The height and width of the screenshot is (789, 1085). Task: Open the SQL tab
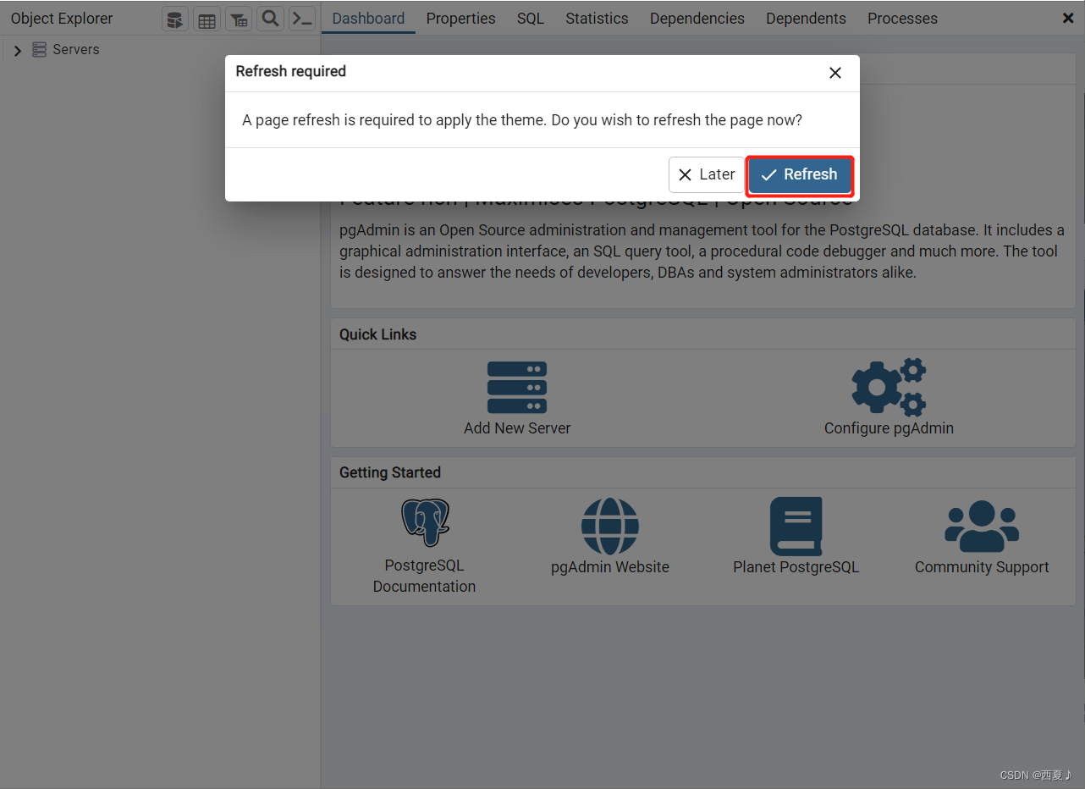pyautogui.click(x=531, y=19)
